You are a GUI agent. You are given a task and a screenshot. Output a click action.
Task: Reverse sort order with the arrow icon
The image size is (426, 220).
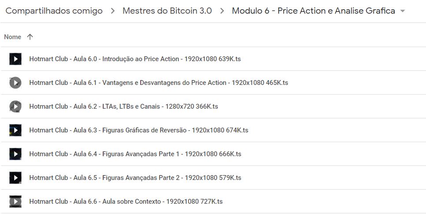(x=30, y=37)
